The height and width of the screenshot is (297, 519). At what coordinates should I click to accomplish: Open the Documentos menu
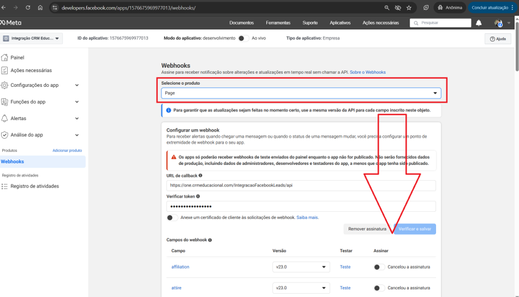click(x=242, y=23)
